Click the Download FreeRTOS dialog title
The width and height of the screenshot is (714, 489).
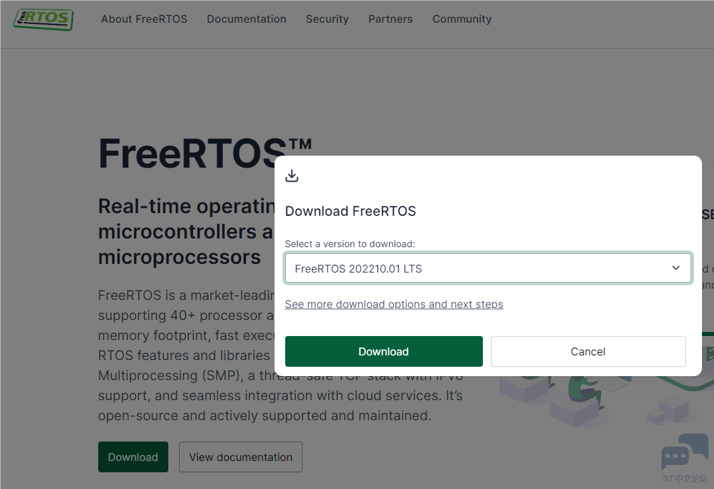(350, 211)
